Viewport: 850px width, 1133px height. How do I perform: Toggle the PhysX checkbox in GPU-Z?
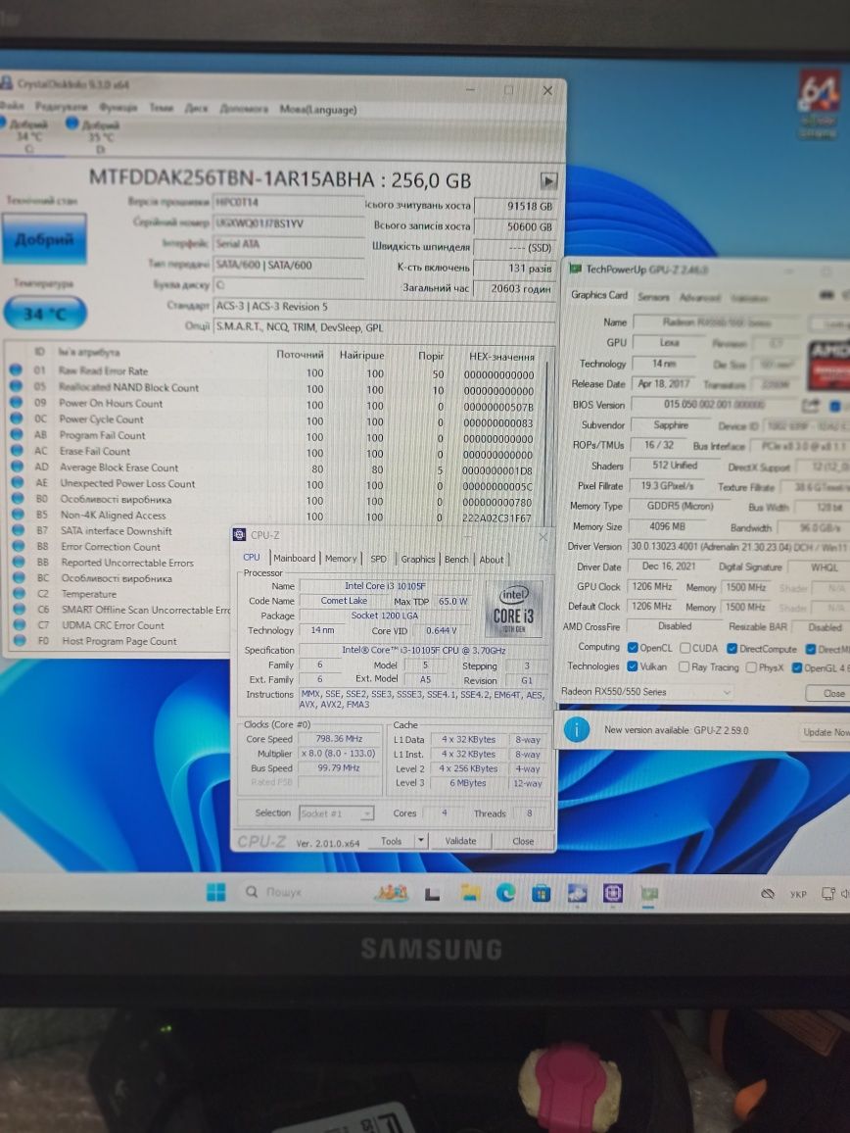(751, 667)
